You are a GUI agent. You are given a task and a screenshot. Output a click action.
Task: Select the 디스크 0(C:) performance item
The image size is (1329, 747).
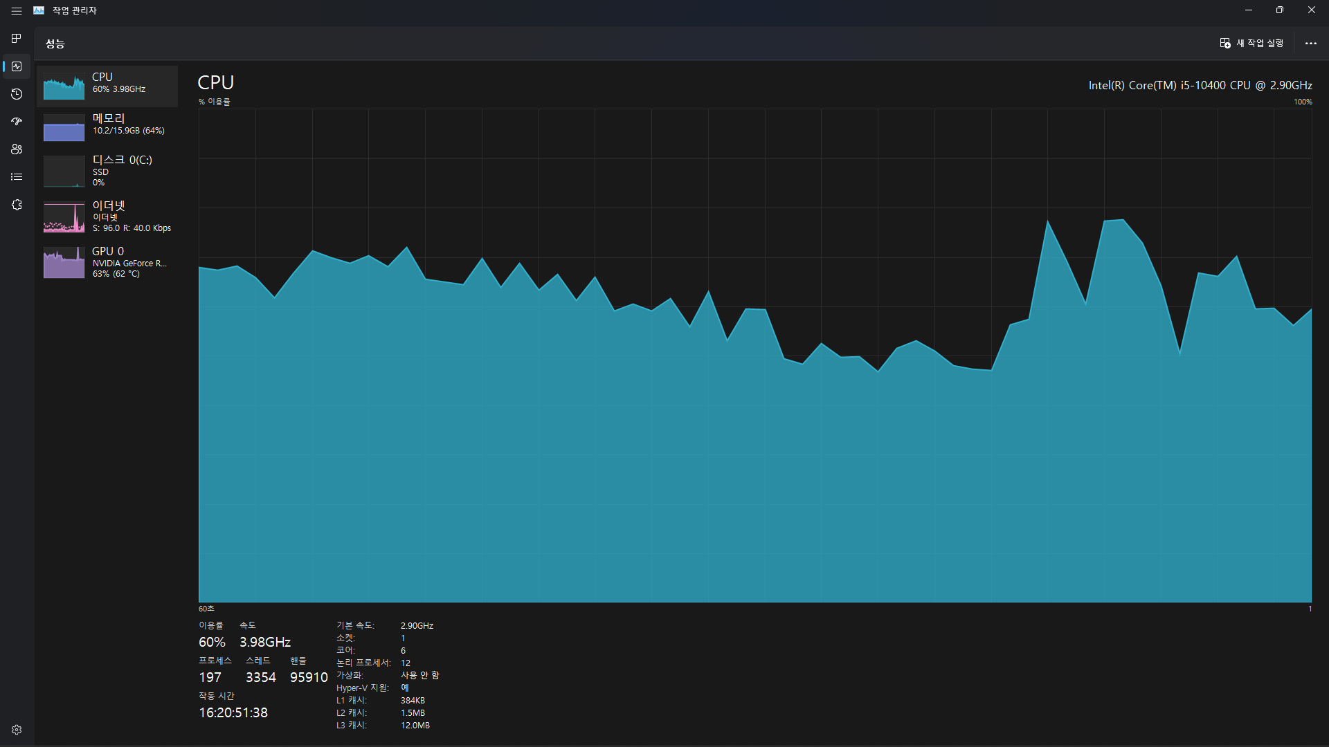pos(107,171)
